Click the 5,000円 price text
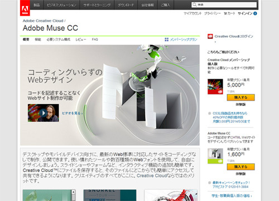This screenshot has height=201, width=279. pos(236,85)
